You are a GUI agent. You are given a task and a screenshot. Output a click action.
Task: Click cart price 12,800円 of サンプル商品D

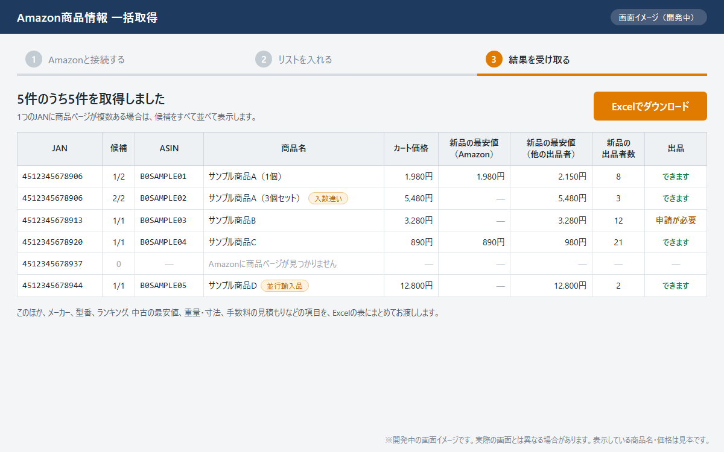pos(416,286)
